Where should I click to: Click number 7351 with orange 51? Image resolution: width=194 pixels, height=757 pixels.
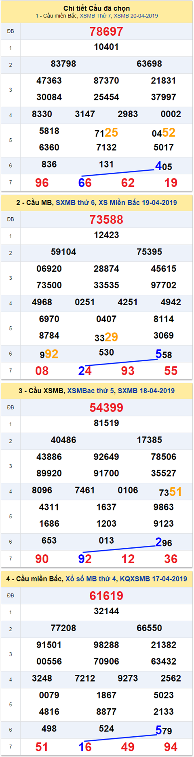coord(170,492)
